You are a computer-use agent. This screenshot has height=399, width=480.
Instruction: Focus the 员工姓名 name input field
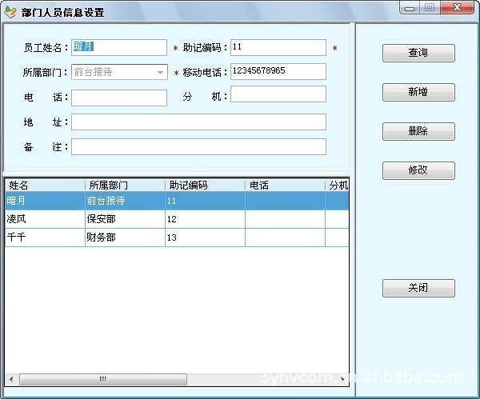118,48
